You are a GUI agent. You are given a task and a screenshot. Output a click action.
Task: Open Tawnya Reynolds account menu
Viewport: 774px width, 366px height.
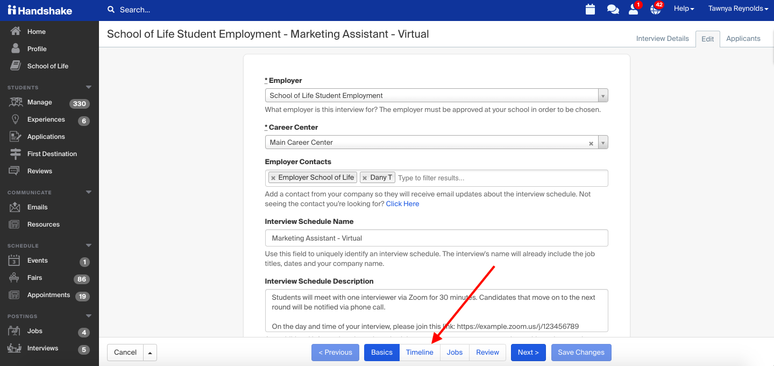click(x=738, y=9)
